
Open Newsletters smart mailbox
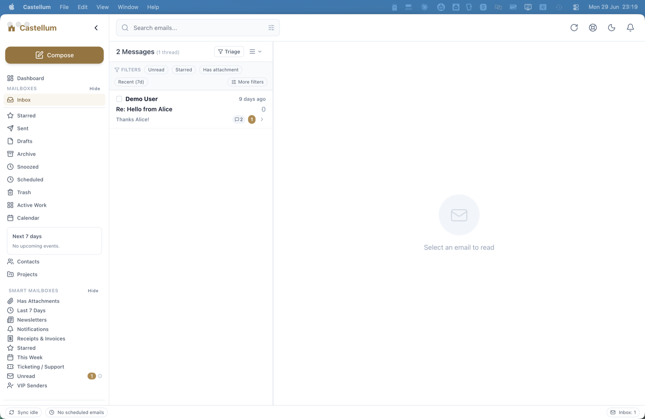click(54, 320)
